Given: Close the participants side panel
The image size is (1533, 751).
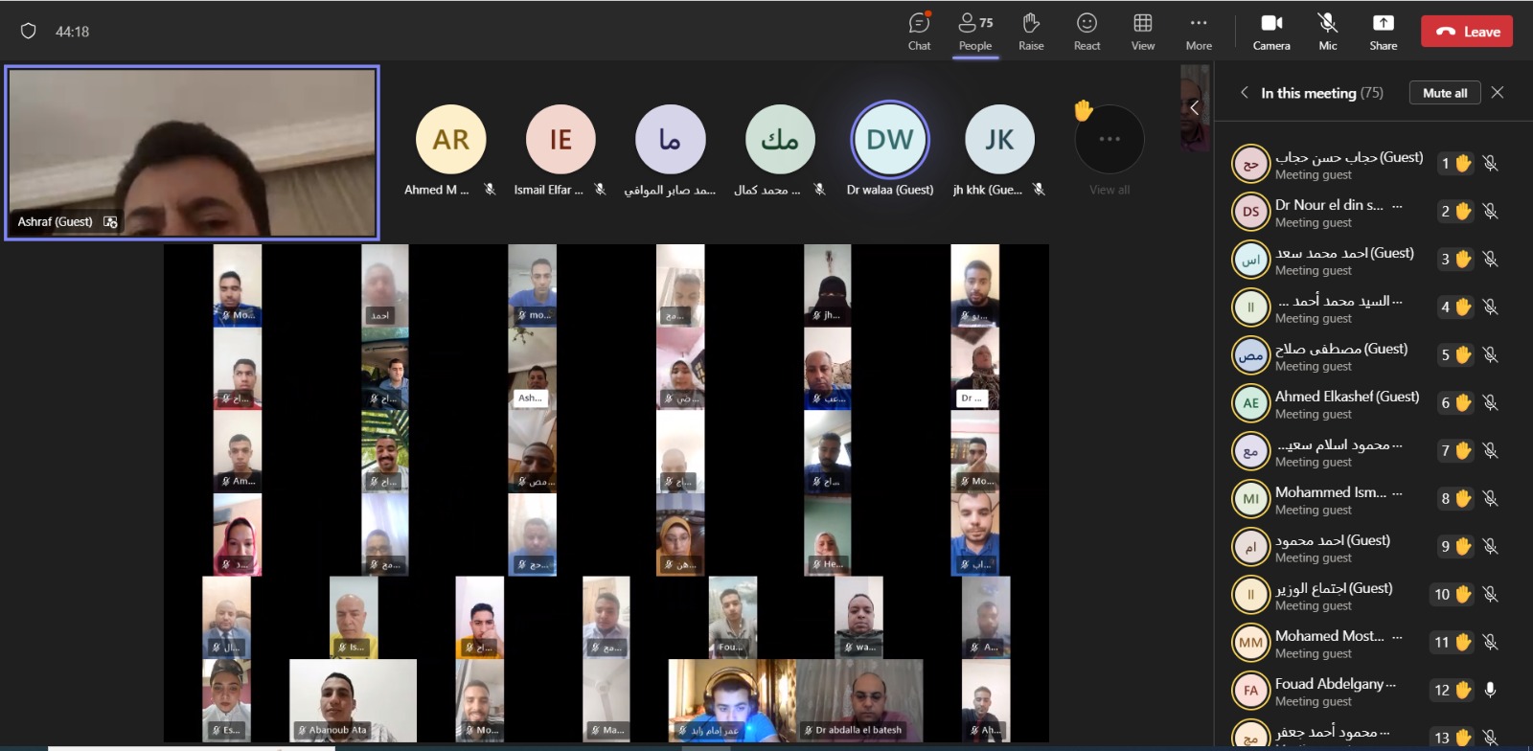Looking at the screenshot, I should tap(1498, 93).
